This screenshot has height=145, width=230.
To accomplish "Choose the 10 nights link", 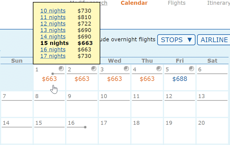I will (x=53, y=11).
